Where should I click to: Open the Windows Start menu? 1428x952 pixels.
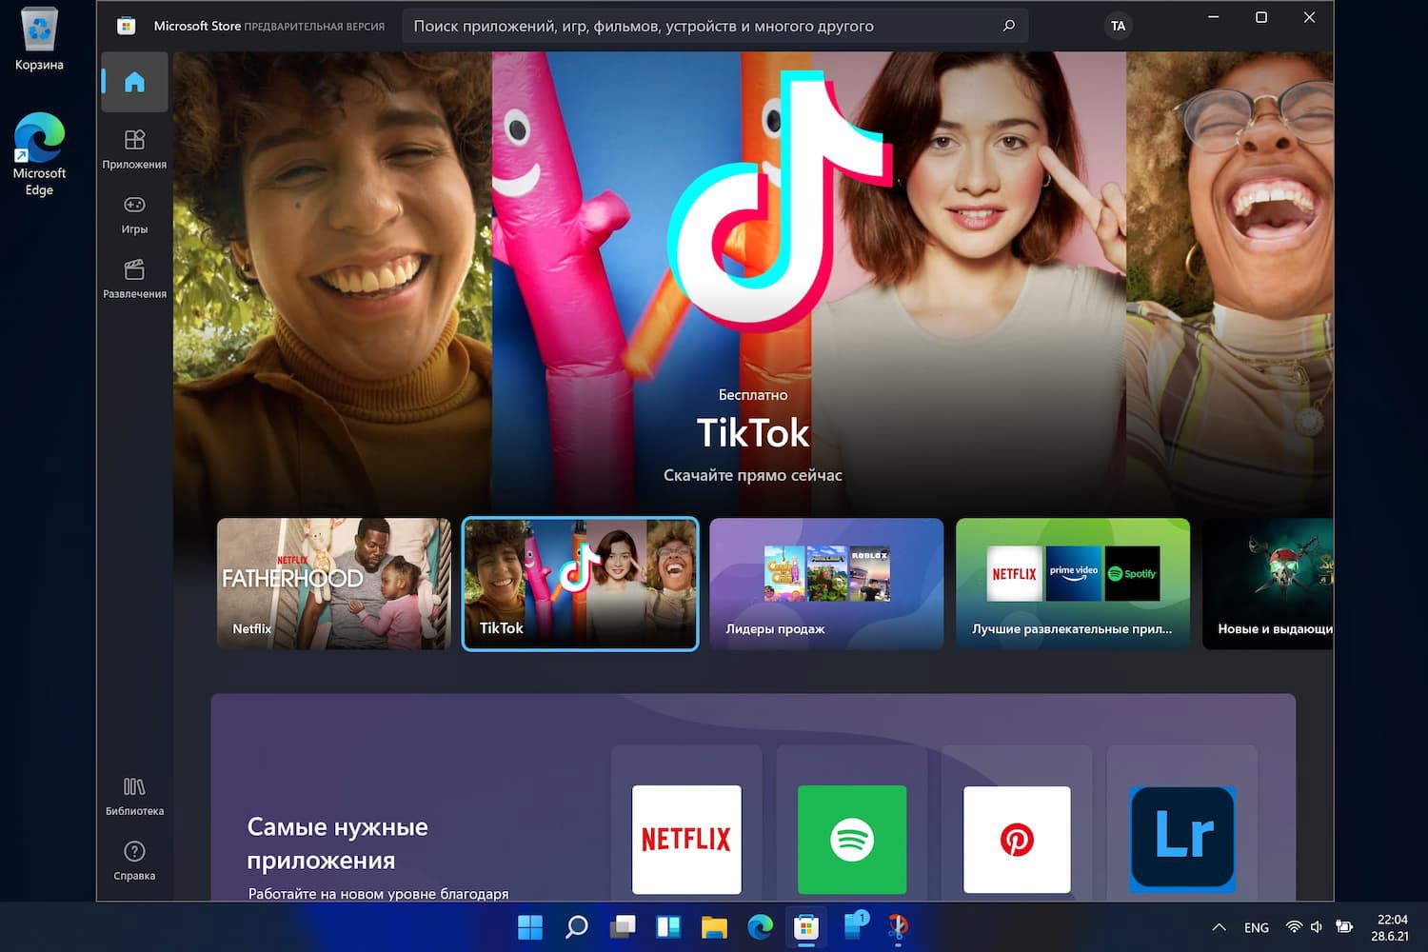[x=530, y=926]
